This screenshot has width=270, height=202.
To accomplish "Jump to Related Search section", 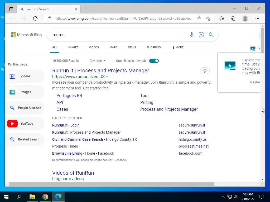I will point(25,139).
